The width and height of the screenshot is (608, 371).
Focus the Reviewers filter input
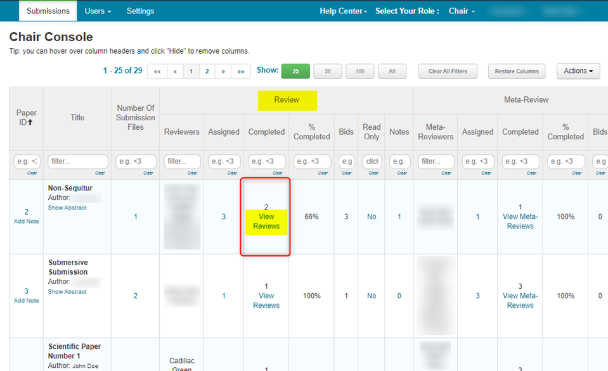click(182, 161)
